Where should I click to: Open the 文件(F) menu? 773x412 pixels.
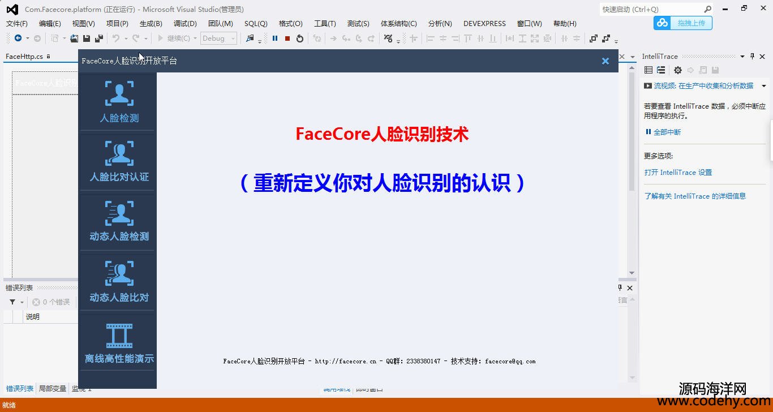[17, 24]
